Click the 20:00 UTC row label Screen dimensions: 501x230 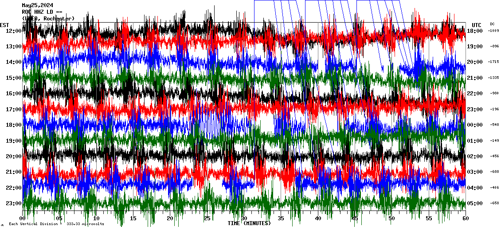pos(475,62)
